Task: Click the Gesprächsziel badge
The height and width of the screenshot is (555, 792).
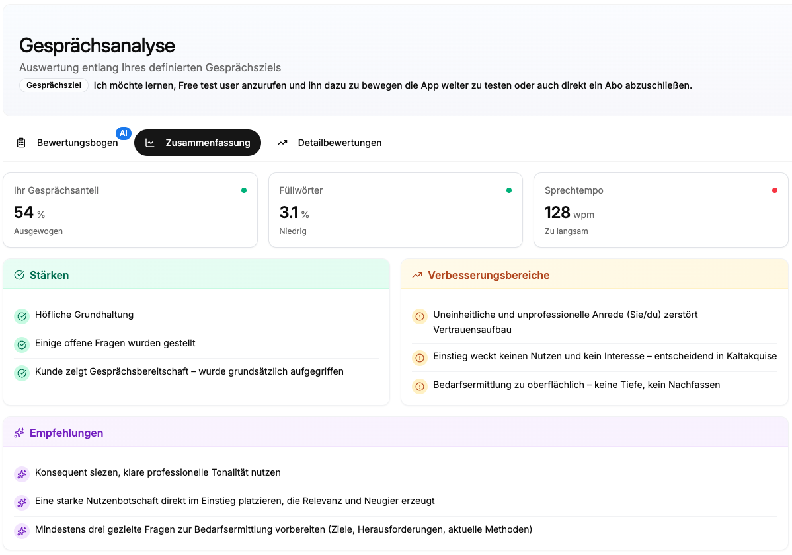Action: [54, 85]
